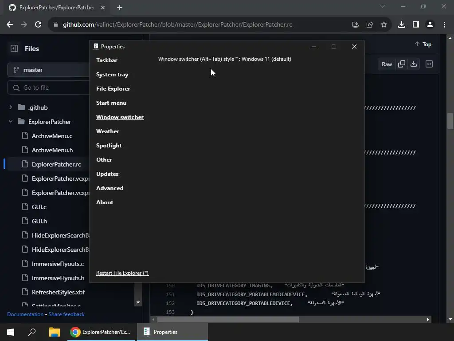The height and width of the screenshot is (341, 454).
Task: Open Windows Start menu
Action: (11, 332)
